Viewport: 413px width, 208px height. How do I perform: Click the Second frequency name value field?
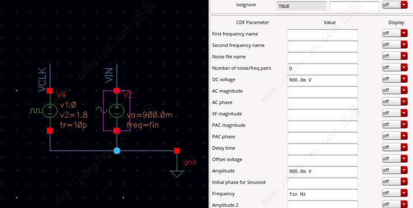323,46
